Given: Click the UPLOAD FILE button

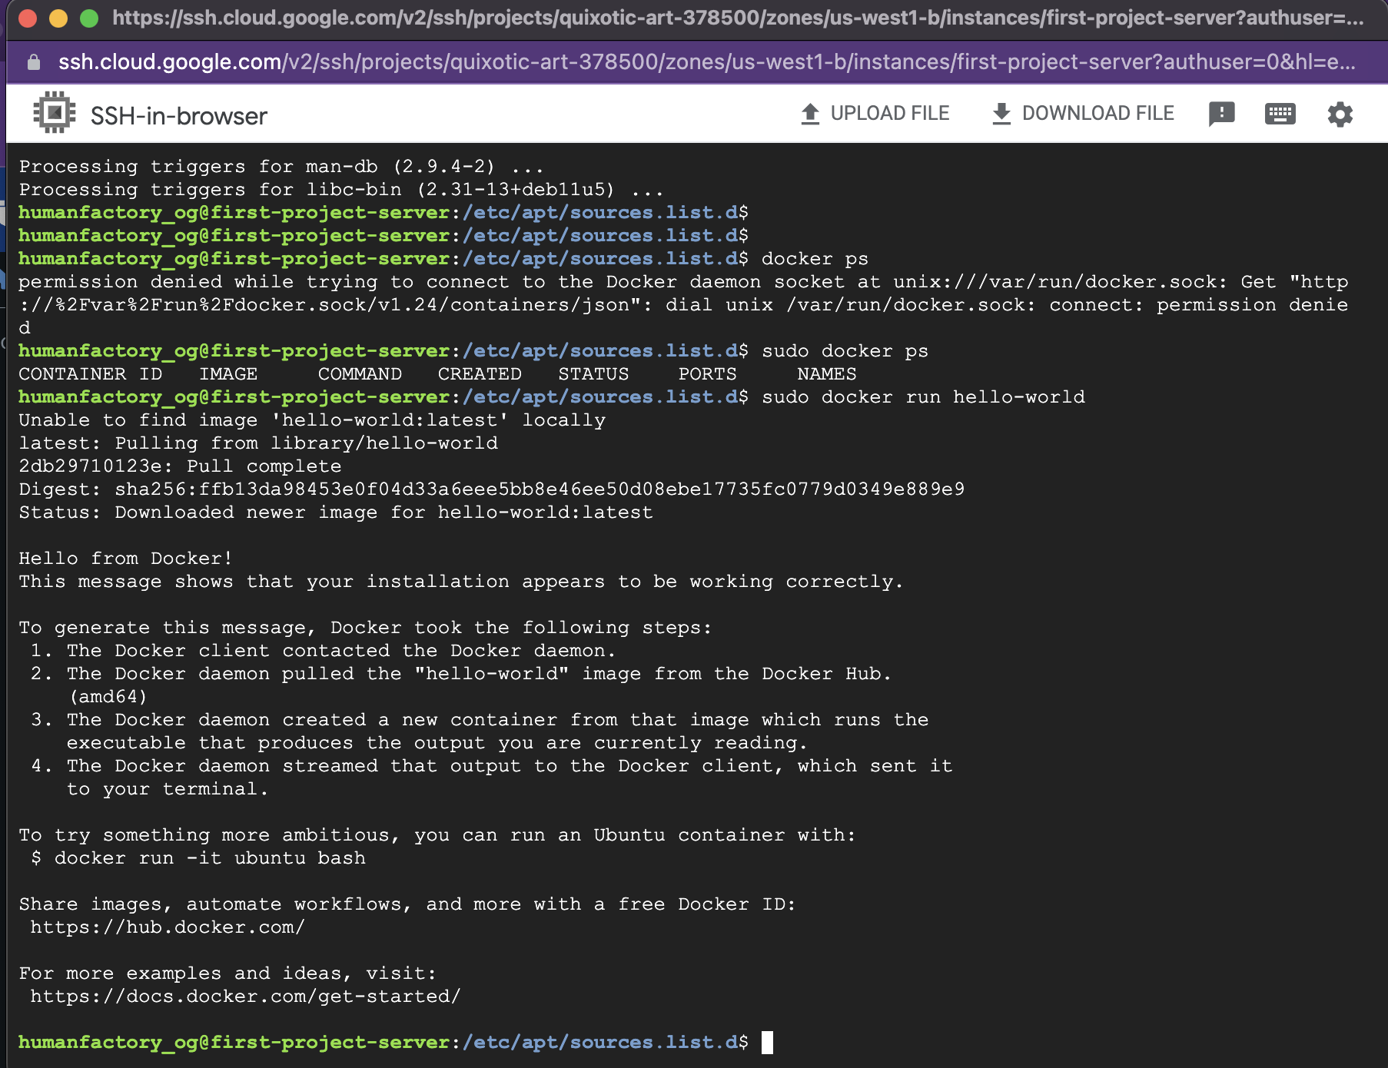Looking at the screenshot, I should pyautogui.click(x=875, y=114).
